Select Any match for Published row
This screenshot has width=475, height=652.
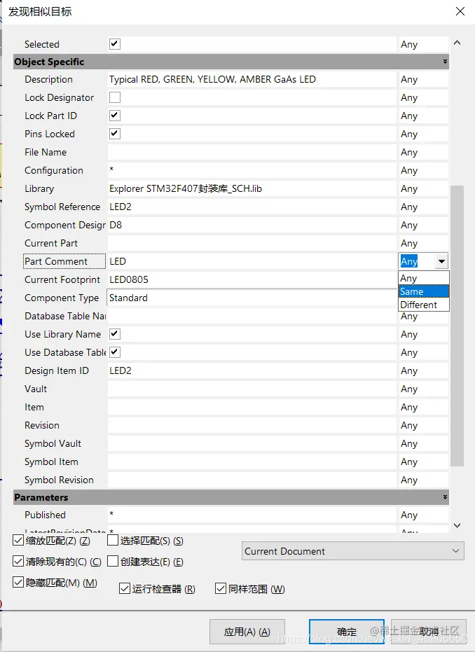[x=423, y=515]
